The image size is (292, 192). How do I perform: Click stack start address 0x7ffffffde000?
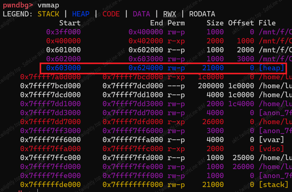point(50,185)
